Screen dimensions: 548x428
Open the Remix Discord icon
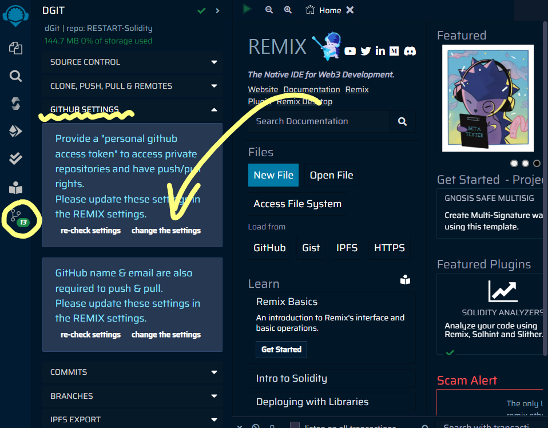click(x=410, y=51)
